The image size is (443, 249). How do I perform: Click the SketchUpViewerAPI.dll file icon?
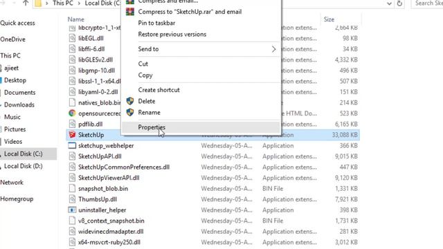[72, 178]
